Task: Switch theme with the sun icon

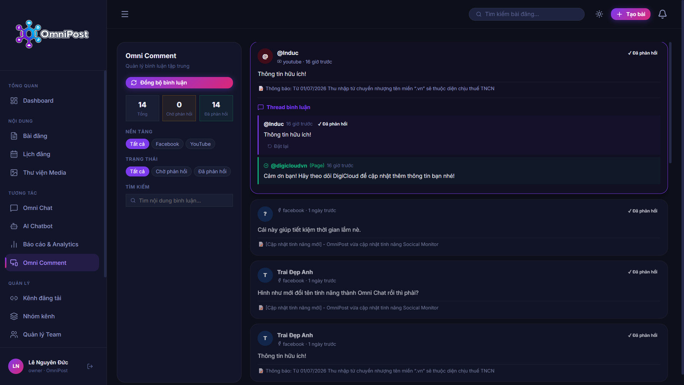Action: point(599,14)
